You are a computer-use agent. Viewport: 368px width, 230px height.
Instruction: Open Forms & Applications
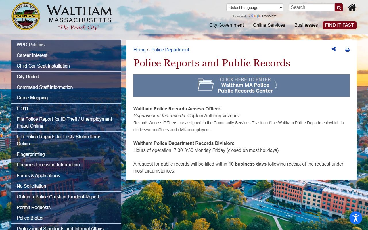coord(66,176)
